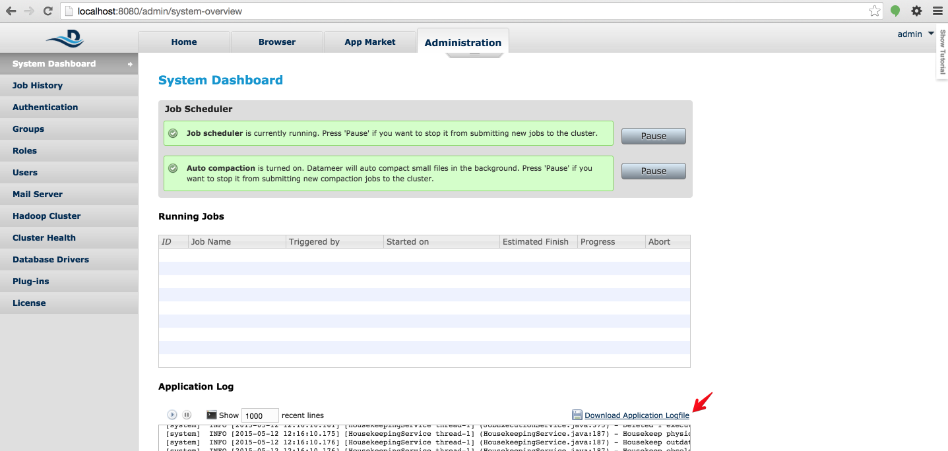Image resolution: width=948 pixels, height=451 pixels.
Task: Open Hadoop Cluster settings
Action: coord(69,216)
